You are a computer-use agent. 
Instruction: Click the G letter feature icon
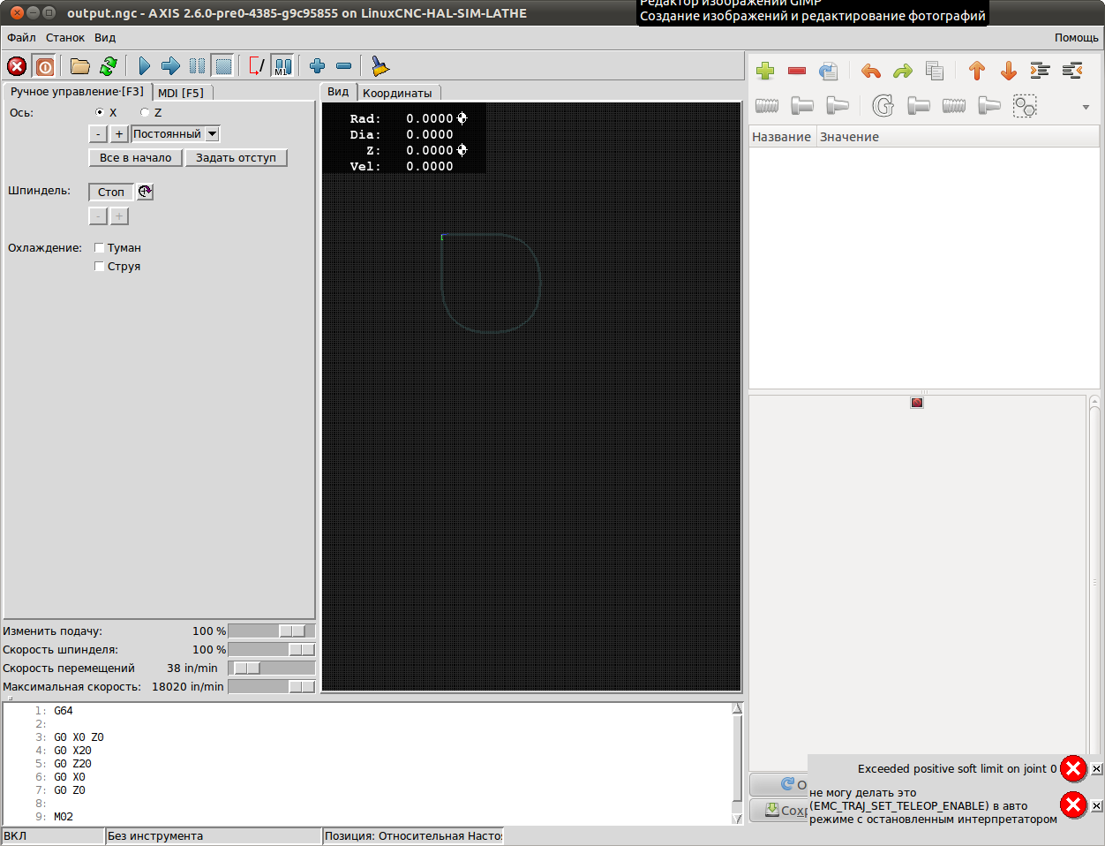[x=883, y=106]
